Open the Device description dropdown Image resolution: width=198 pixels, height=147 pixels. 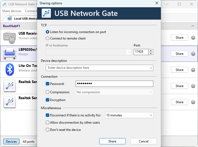pos(151,68)
